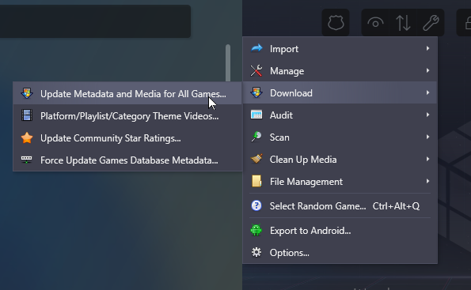Click the orange star ratings icon
Viewport: 471px width, 290px height.
point(27,138)
